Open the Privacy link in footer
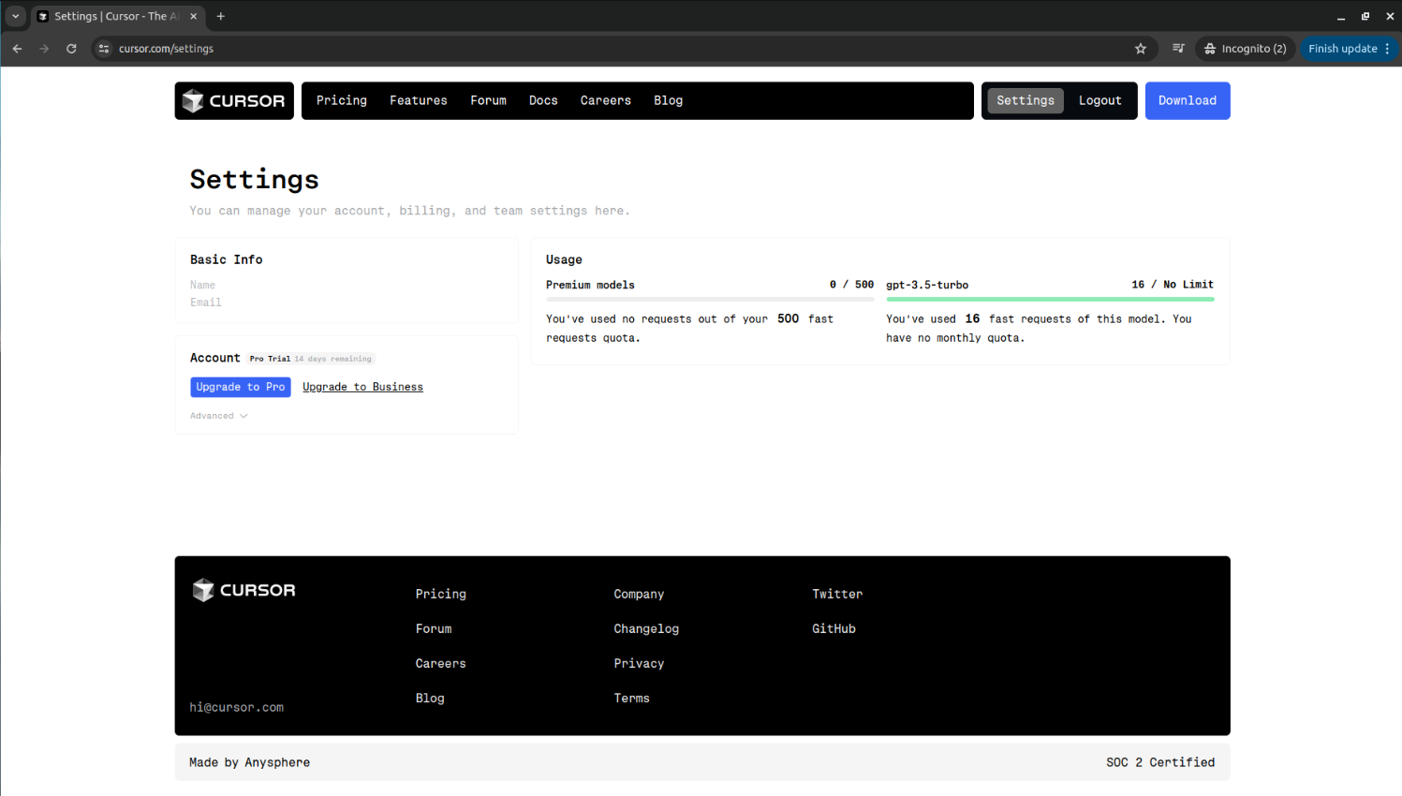The image size is (1402, 796). pyautogui.click(x=639, y=663)
